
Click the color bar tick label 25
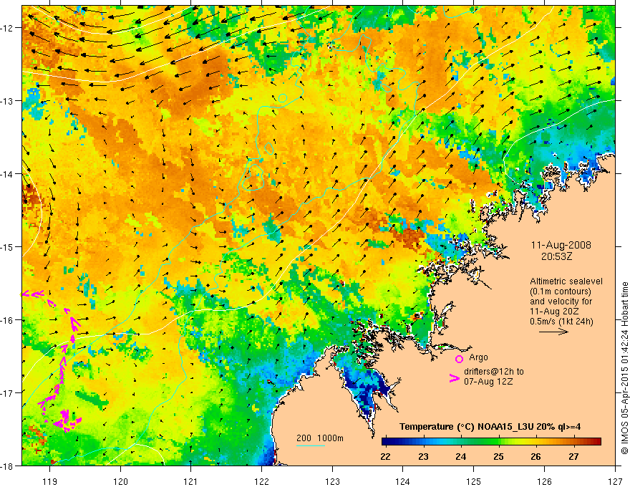(498, 456)
